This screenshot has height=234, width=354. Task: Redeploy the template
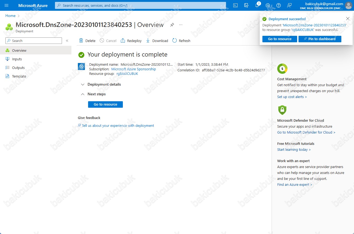131,41
